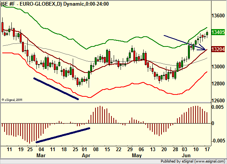Click the Jun month label
Image resolution: width=227 pixels, height=164 pixels.
point(186,155)
